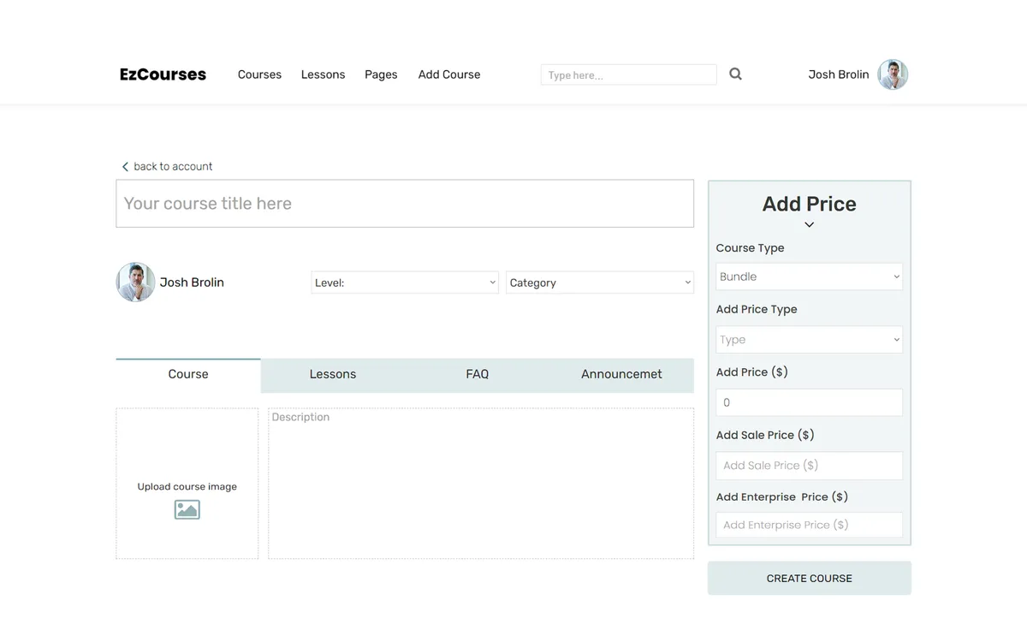Click the Upload course image box

pyautogui.click(x=187, y=484)
